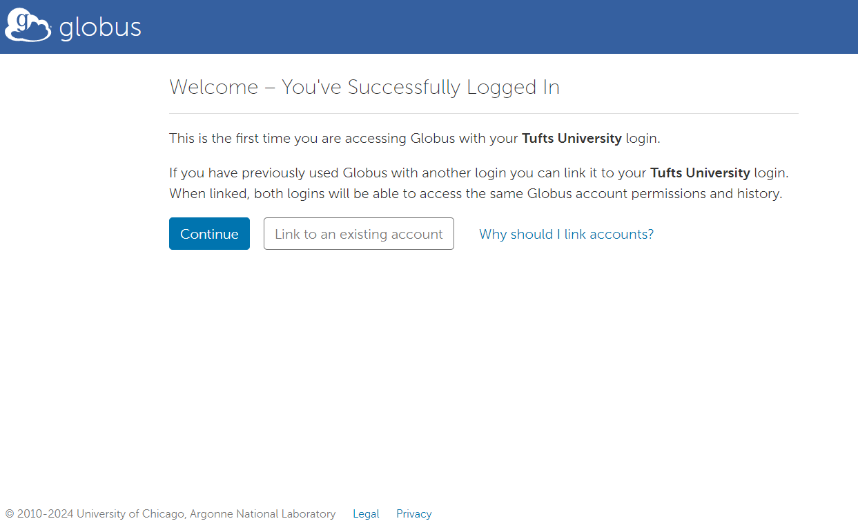Click the copyright notice at the bottom
This screenshot has width=858, height=530.
point(169,513)
